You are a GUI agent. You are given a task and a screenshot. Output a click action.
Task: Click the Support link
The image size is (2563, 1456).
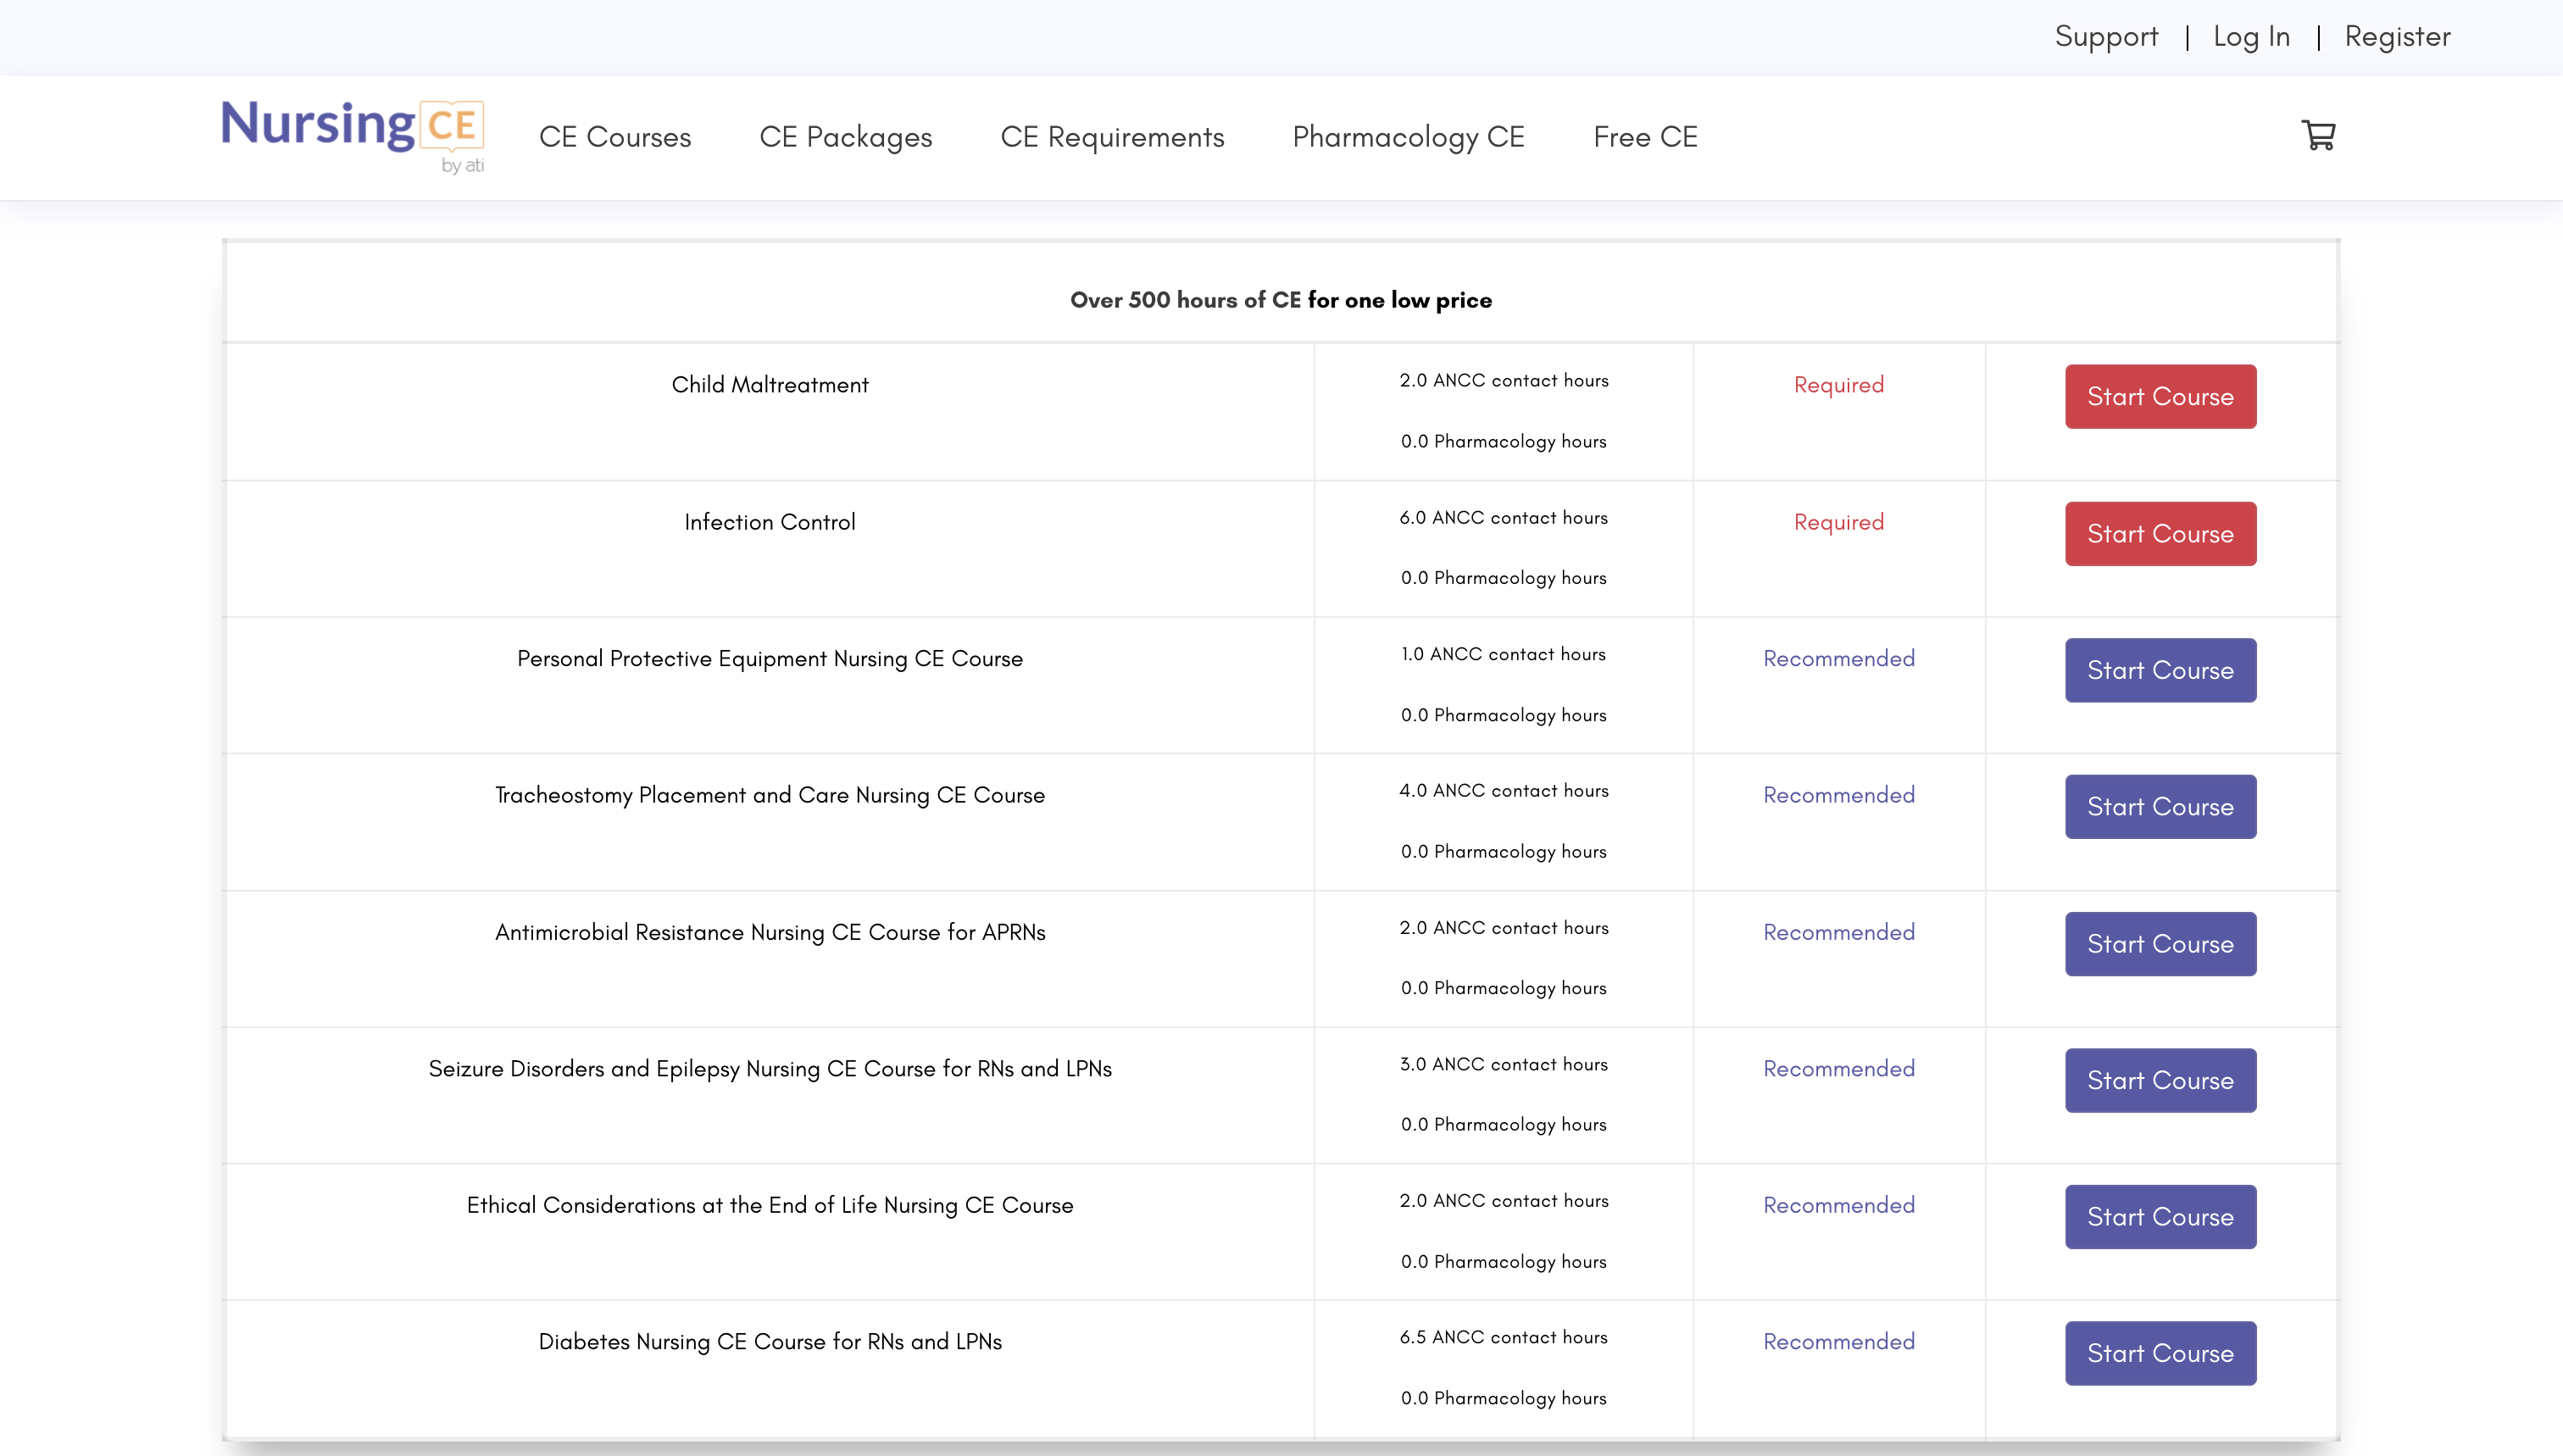point(2105,37)
